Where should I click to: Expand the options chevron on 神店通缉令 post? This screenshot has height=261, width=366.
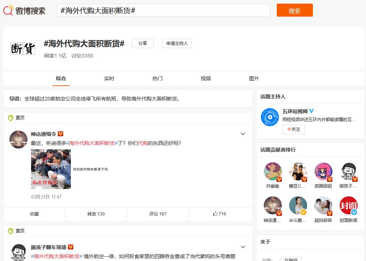tap(243, 133)
